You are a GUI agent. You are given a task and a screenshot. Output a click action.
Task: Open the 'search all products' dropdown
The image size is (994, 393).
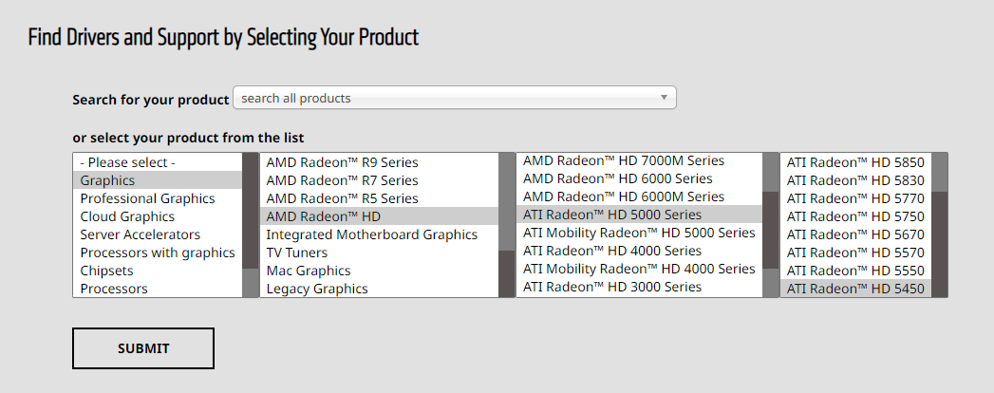point(446,98)
